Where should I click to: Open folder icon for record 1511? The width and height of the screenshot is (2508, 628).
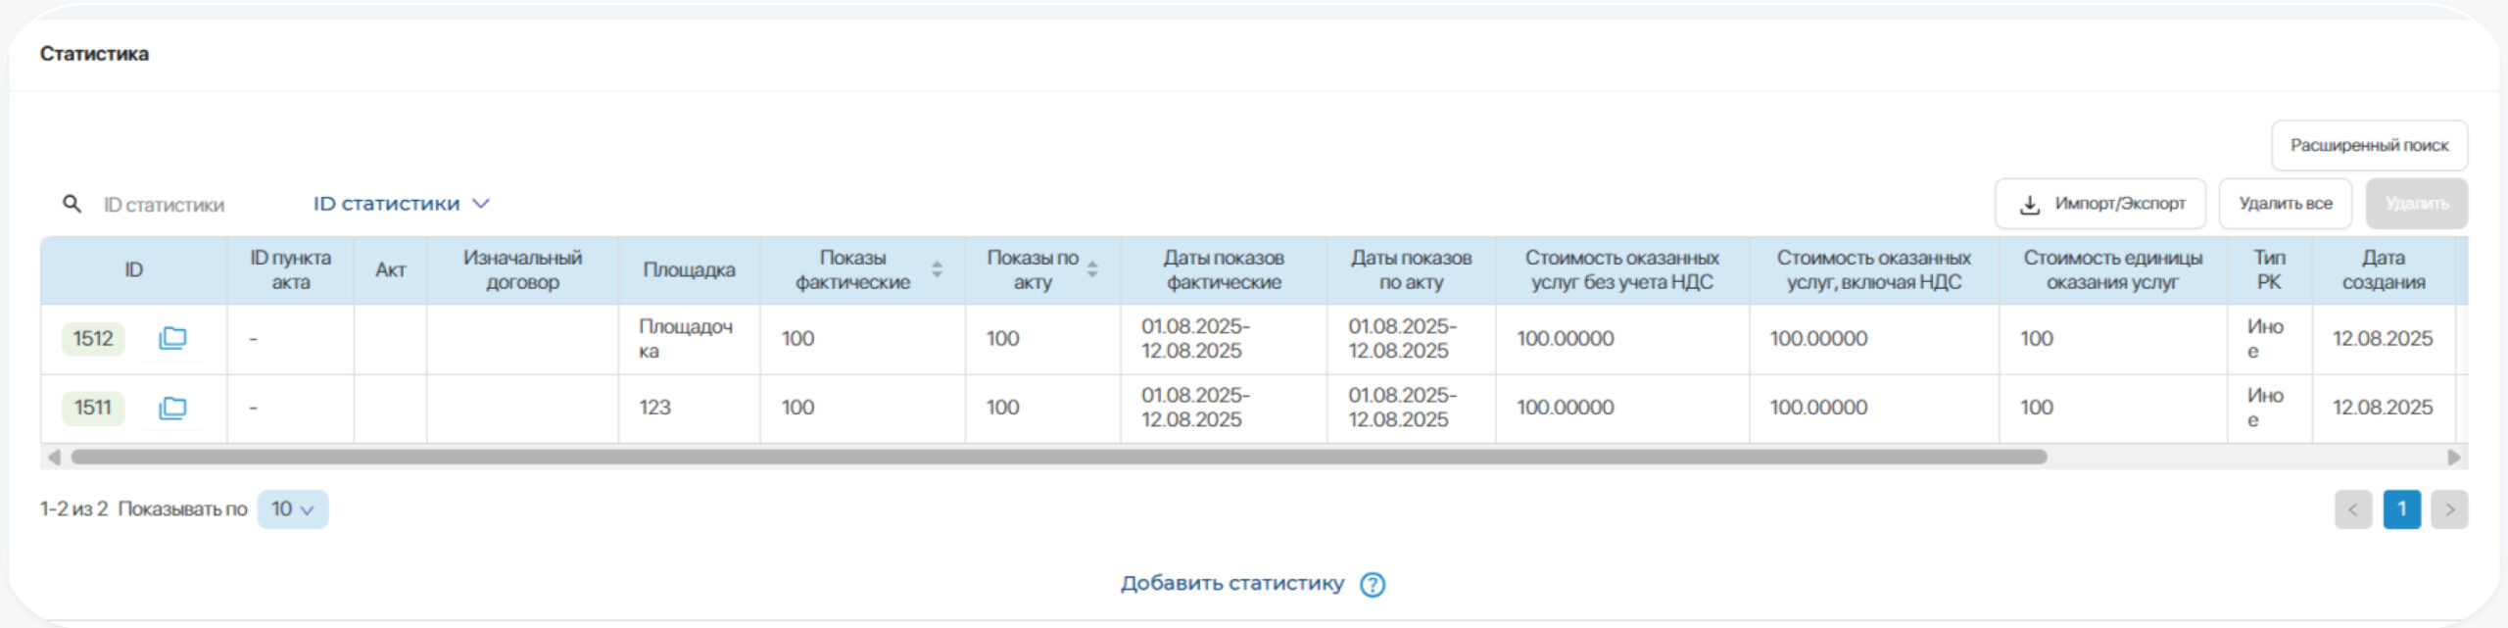(x=172, y=408)
